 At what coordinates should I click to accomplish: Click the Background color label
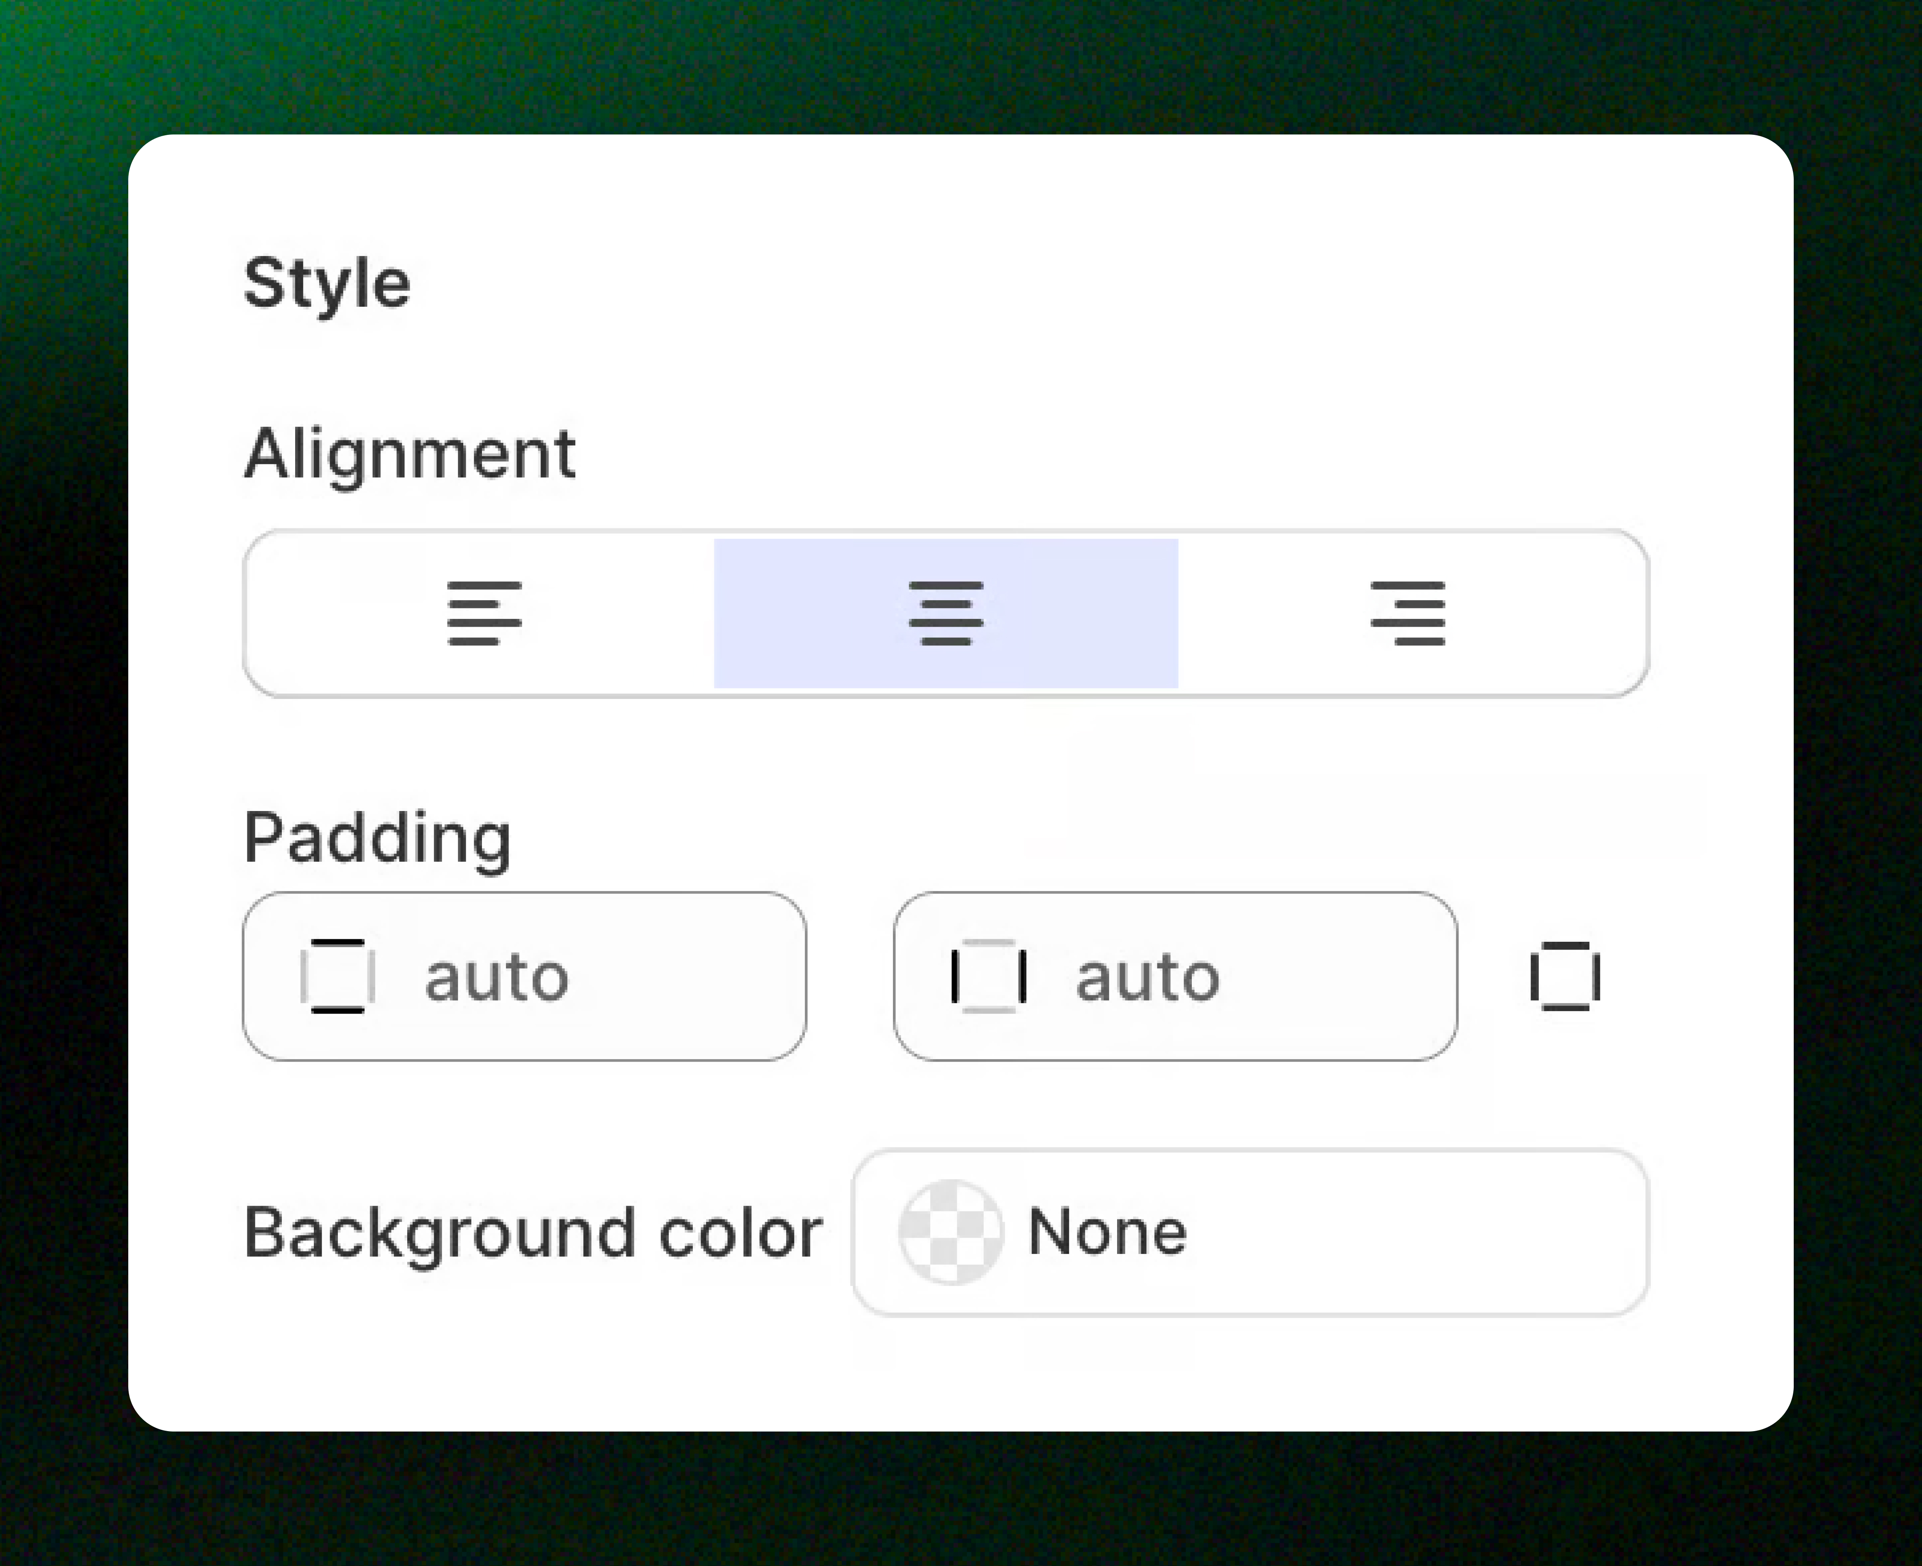coord(532,1233)
